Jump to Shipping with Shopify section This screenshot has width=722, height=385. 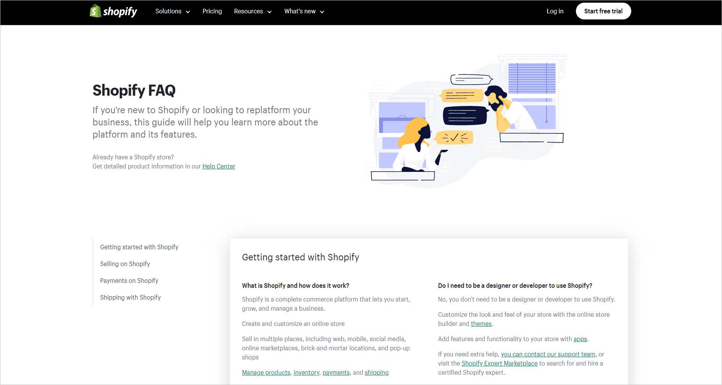[x=130, y=297]
